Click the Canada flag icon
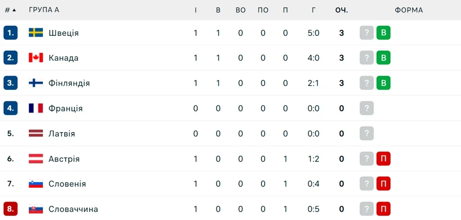Image resolution: width=461 pixels, height=220 pixels. click(36, 58)
